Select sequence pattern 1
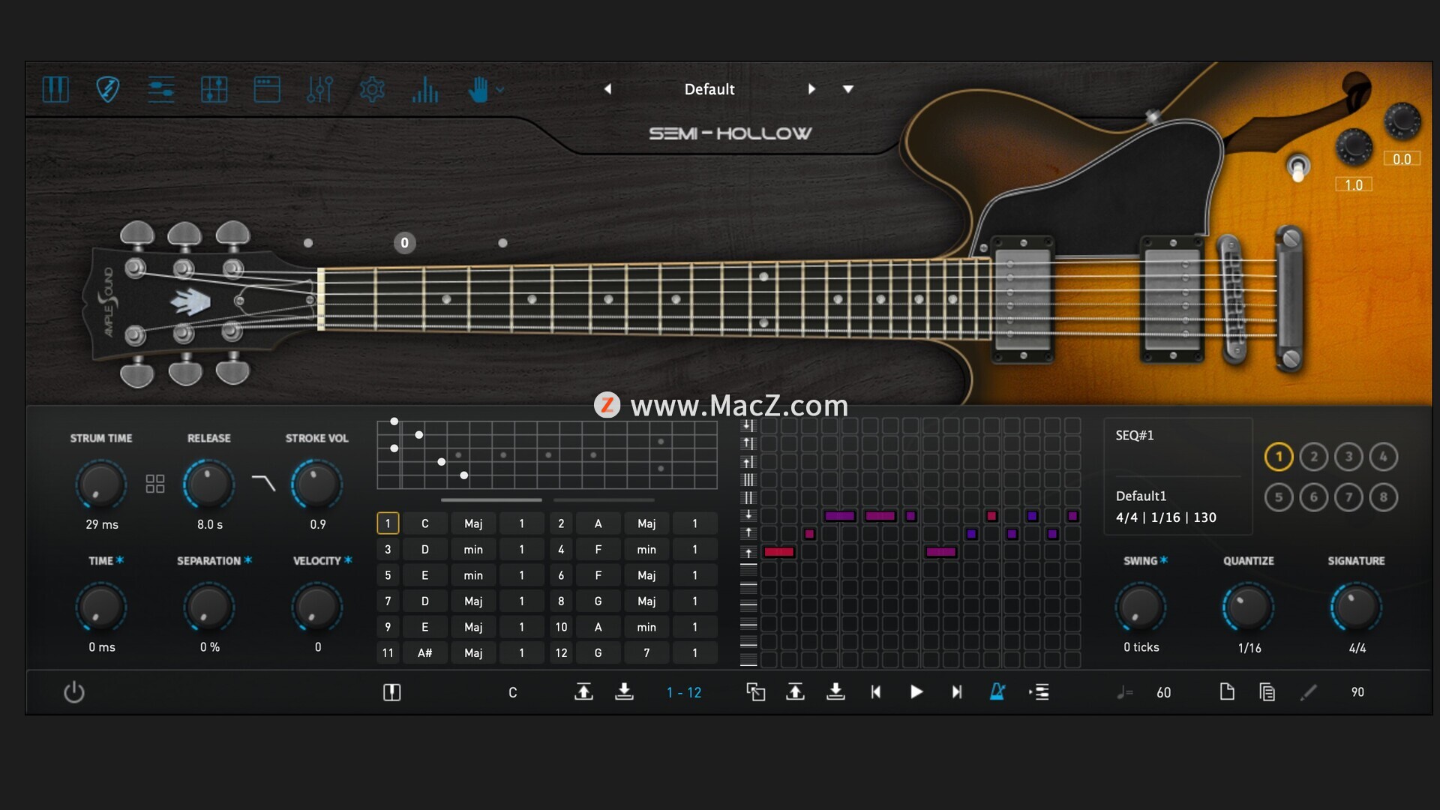This screenshot has width=1440, height=810. 1279,457
